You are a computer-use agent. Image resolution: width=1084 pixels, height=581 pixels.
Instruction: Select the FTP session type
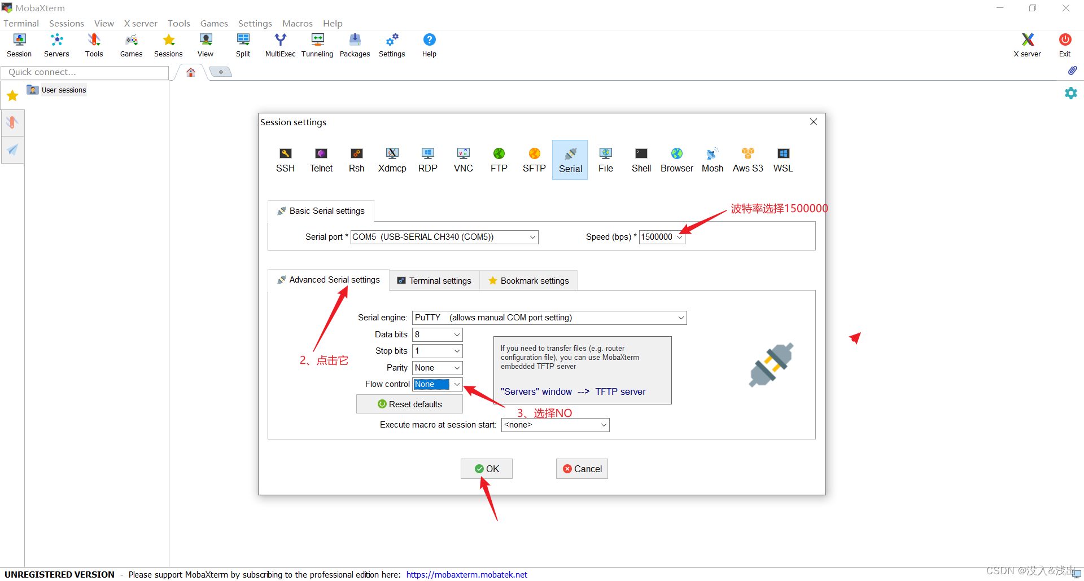(x=499, y=160)
